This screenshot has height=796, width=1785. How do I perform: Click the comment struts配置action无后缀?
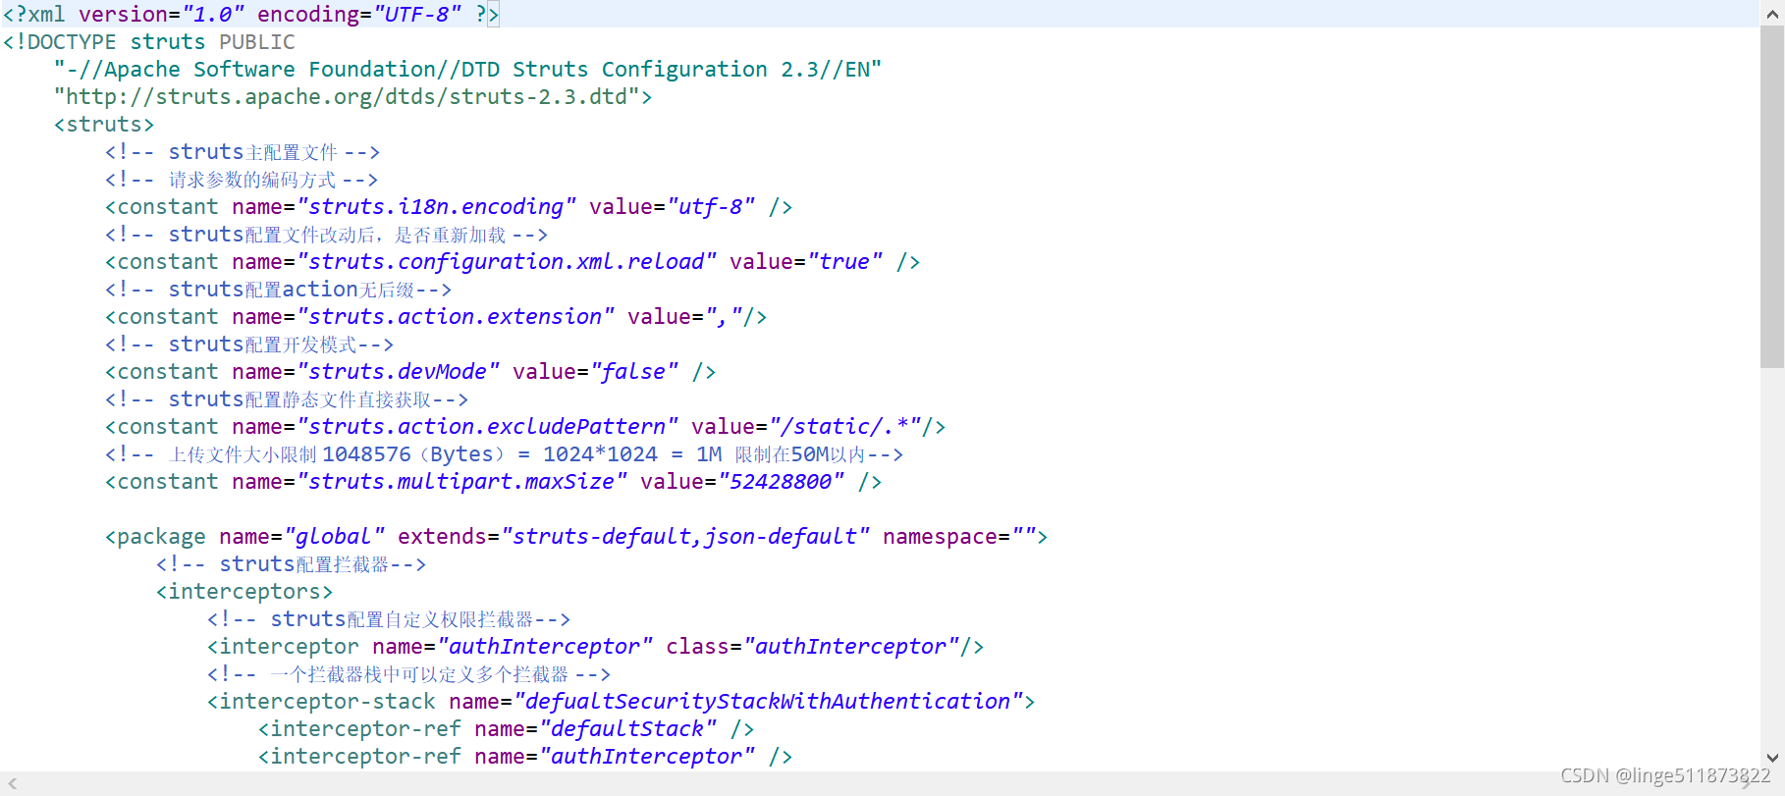278,290
